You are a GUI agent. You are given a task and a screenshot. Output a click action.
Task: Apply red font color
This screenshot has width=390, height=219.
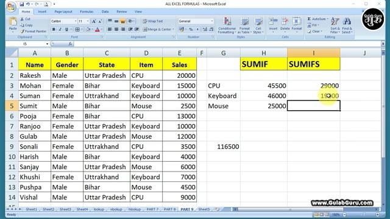[x=97, y=30]
